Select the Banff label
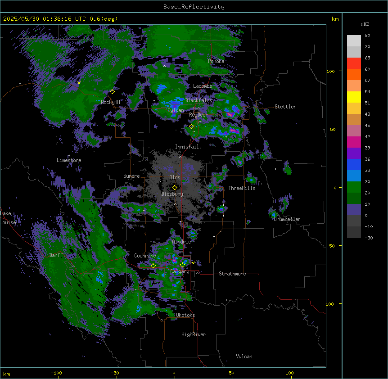Image resolution: width=388 pixels, height=379 pixels. (56, 255)
